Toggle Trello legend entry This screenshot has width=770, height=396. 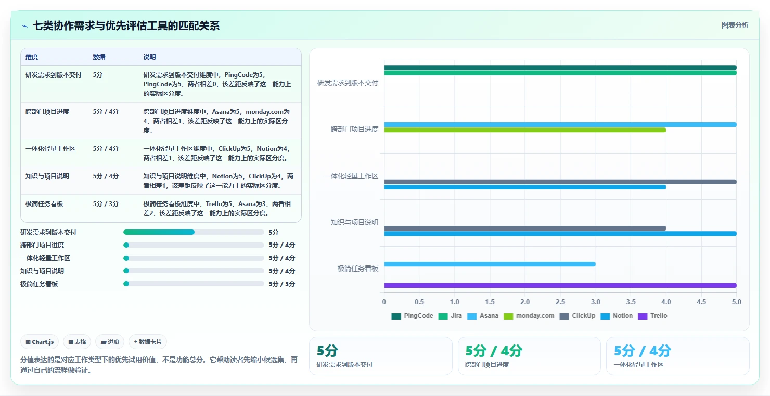pos(652,316)
